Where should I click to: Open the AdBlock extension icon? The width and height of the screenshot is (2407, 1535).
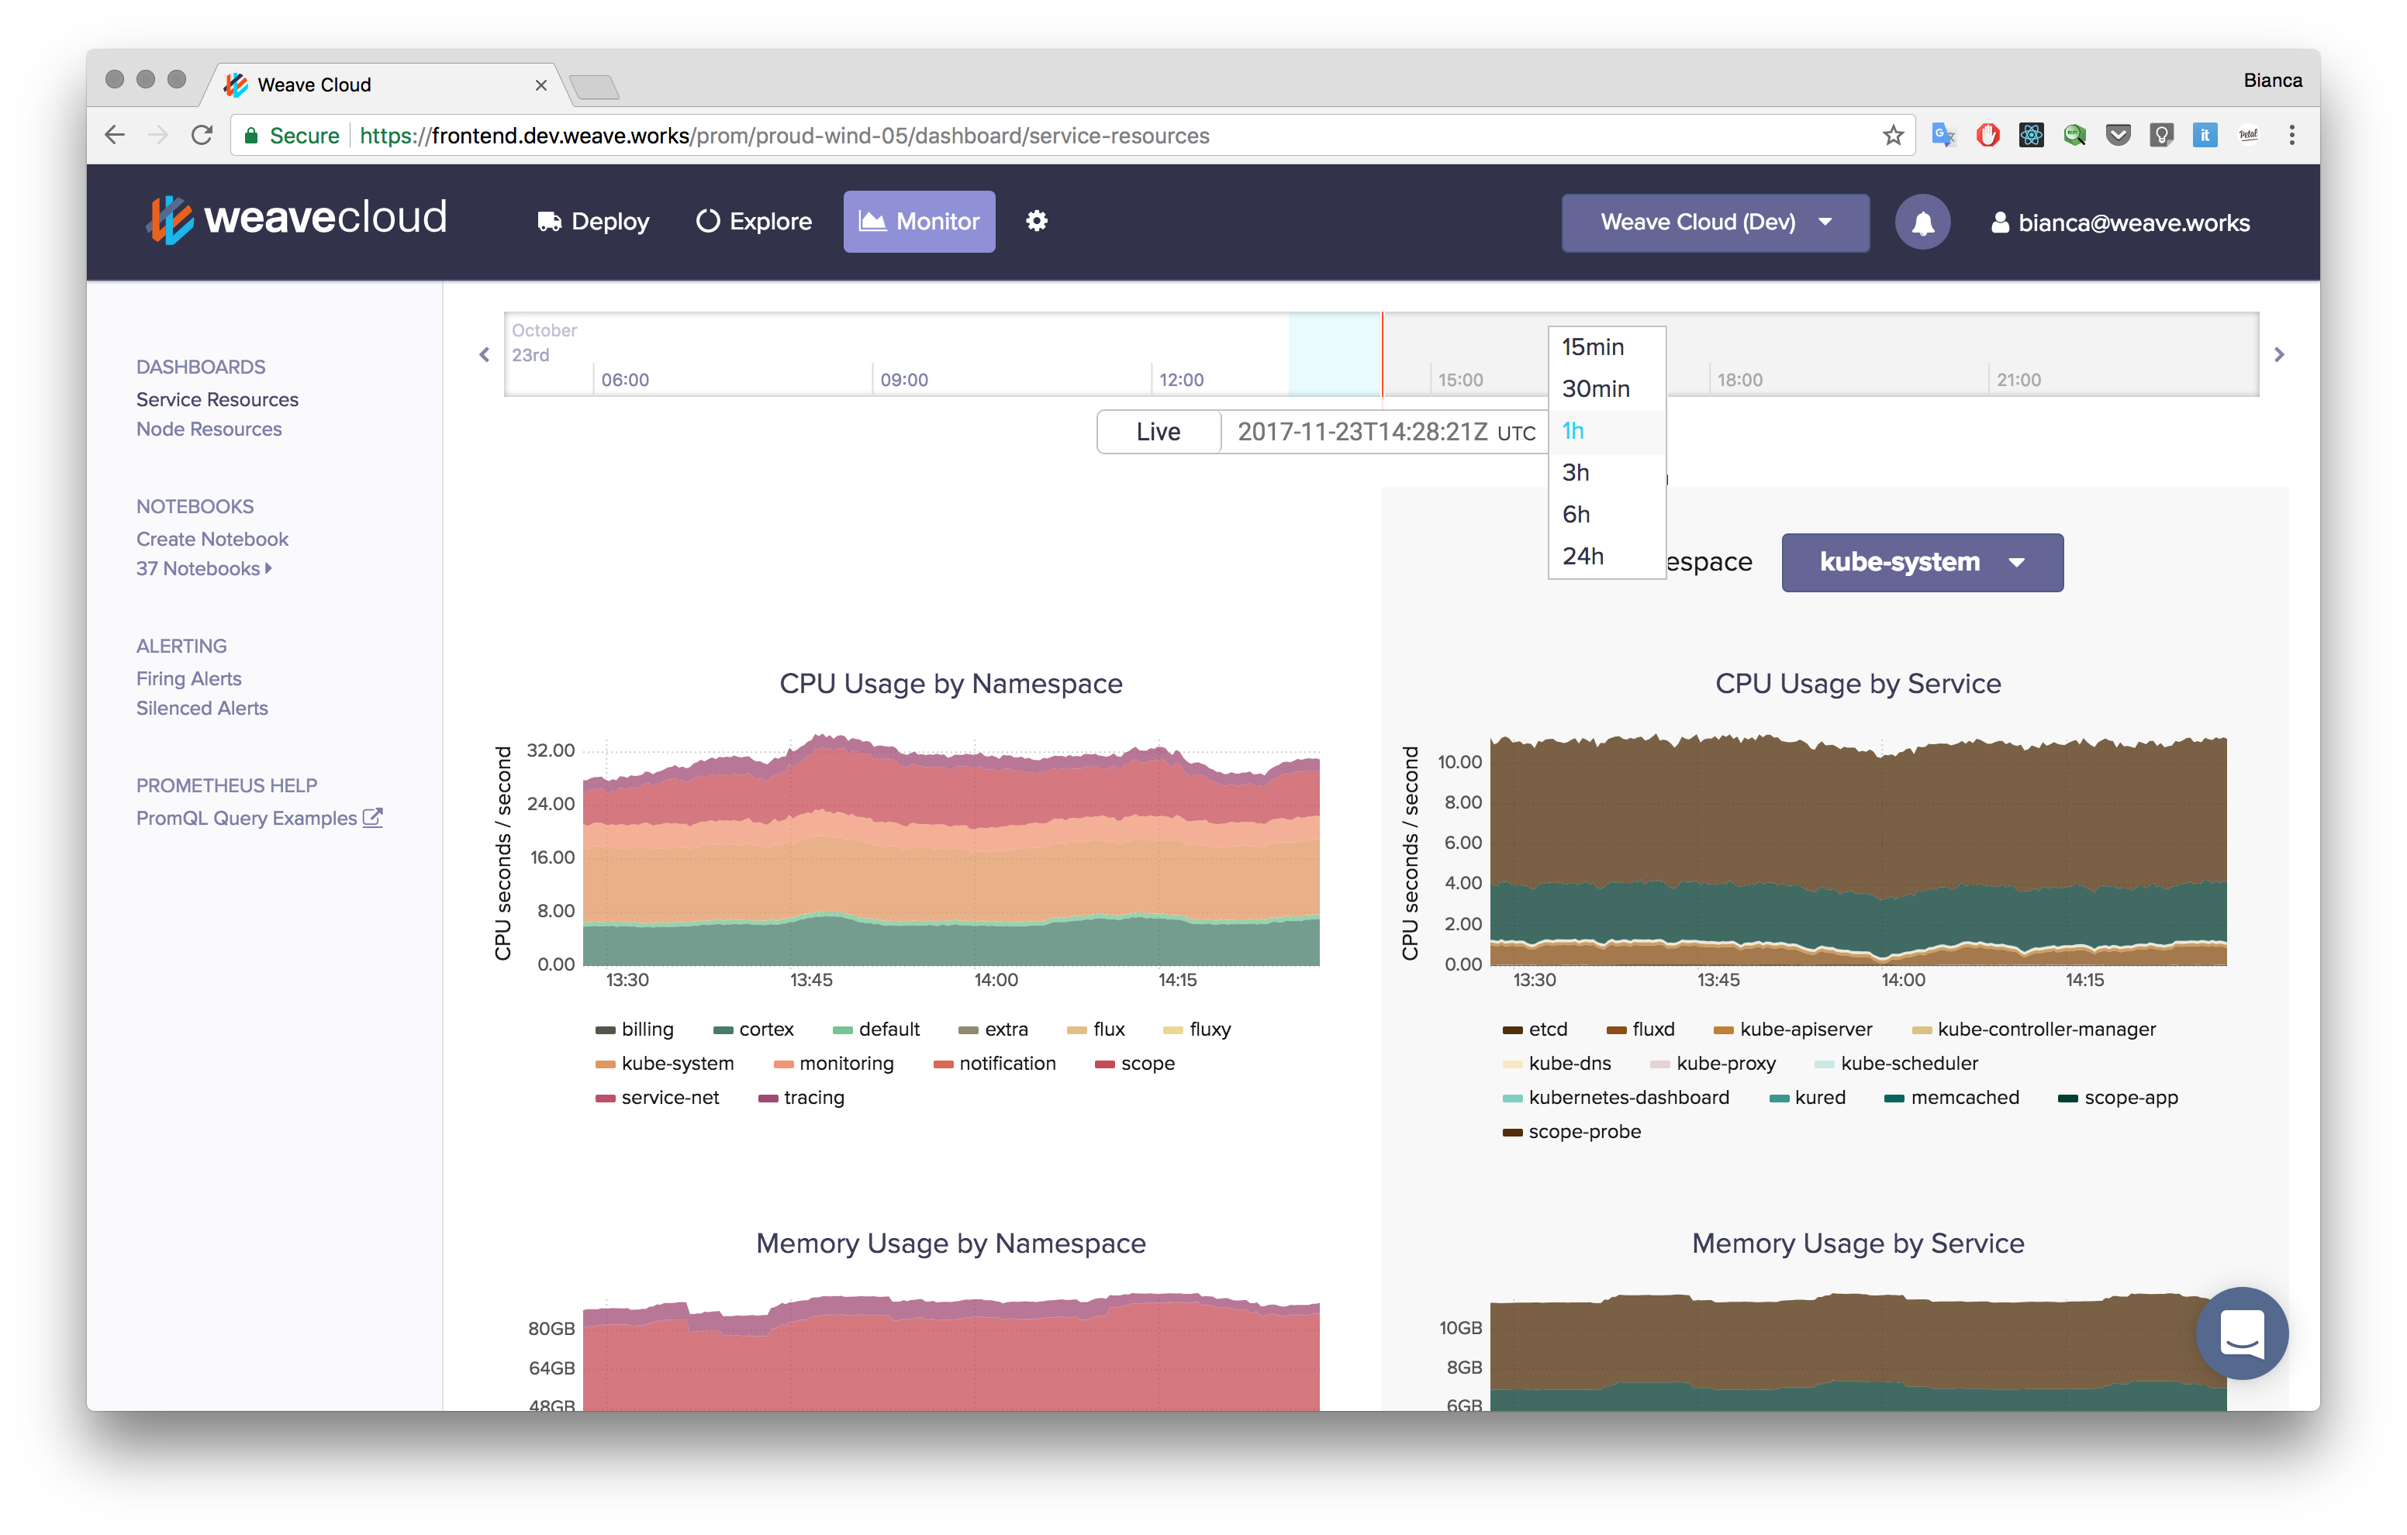(x=1986, y=134)
